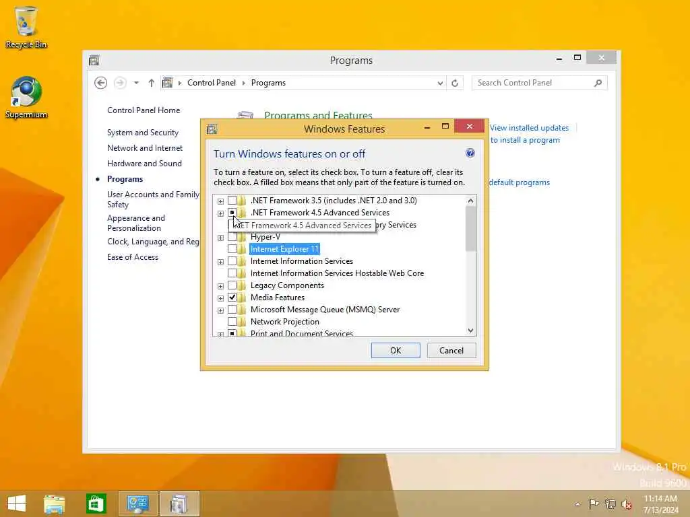Click the muted volume tray icon

[626, 504]
